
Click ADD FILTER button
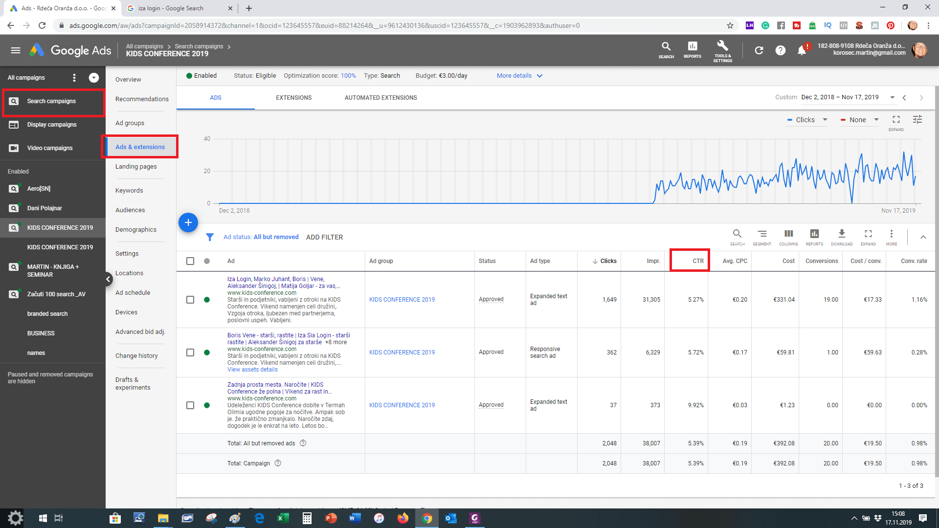tap(324, 237)
